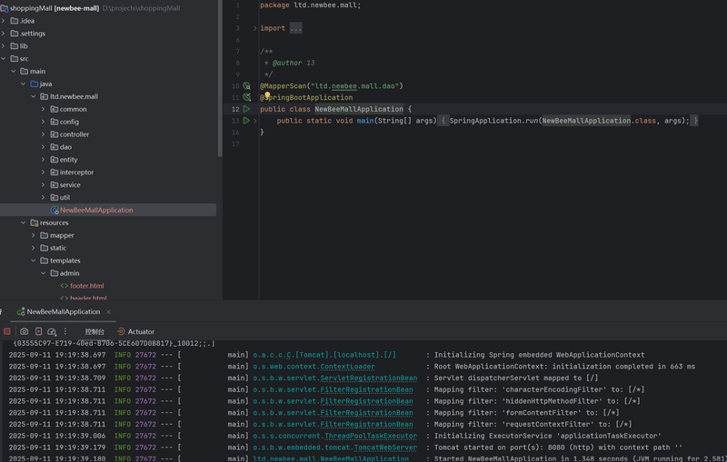Click the exit/redirect icon in run toolbar
This screenshot has width=727, height=462.
click(x=38, y=331)
